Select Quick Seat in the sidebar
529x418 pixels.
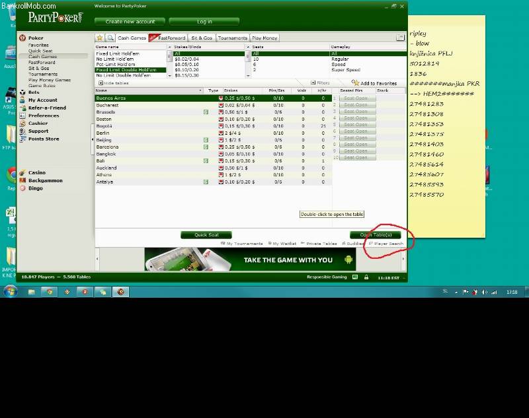coord(40,51)
